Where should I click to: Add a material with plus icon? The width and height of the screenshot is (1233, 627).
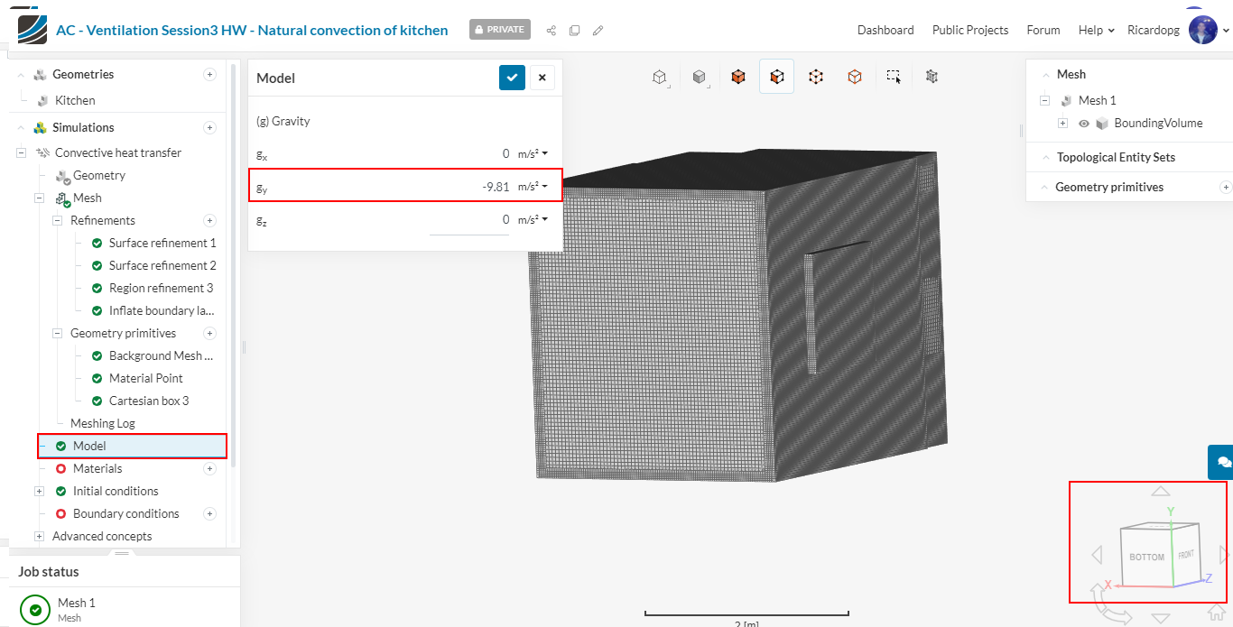pyautogui.click(x=209, y=469)
